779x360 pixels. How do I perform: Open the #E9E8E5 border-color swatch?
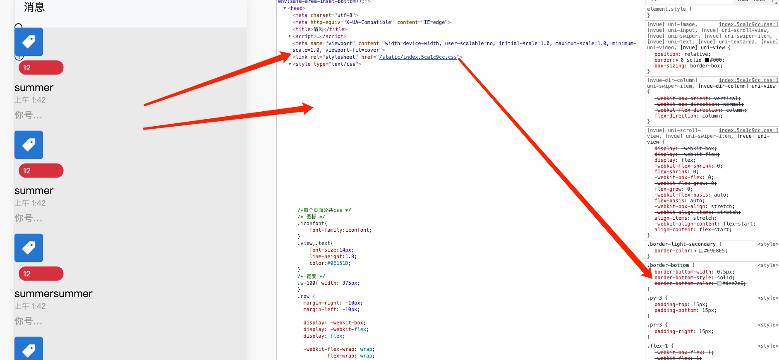(x=701, y=251)
